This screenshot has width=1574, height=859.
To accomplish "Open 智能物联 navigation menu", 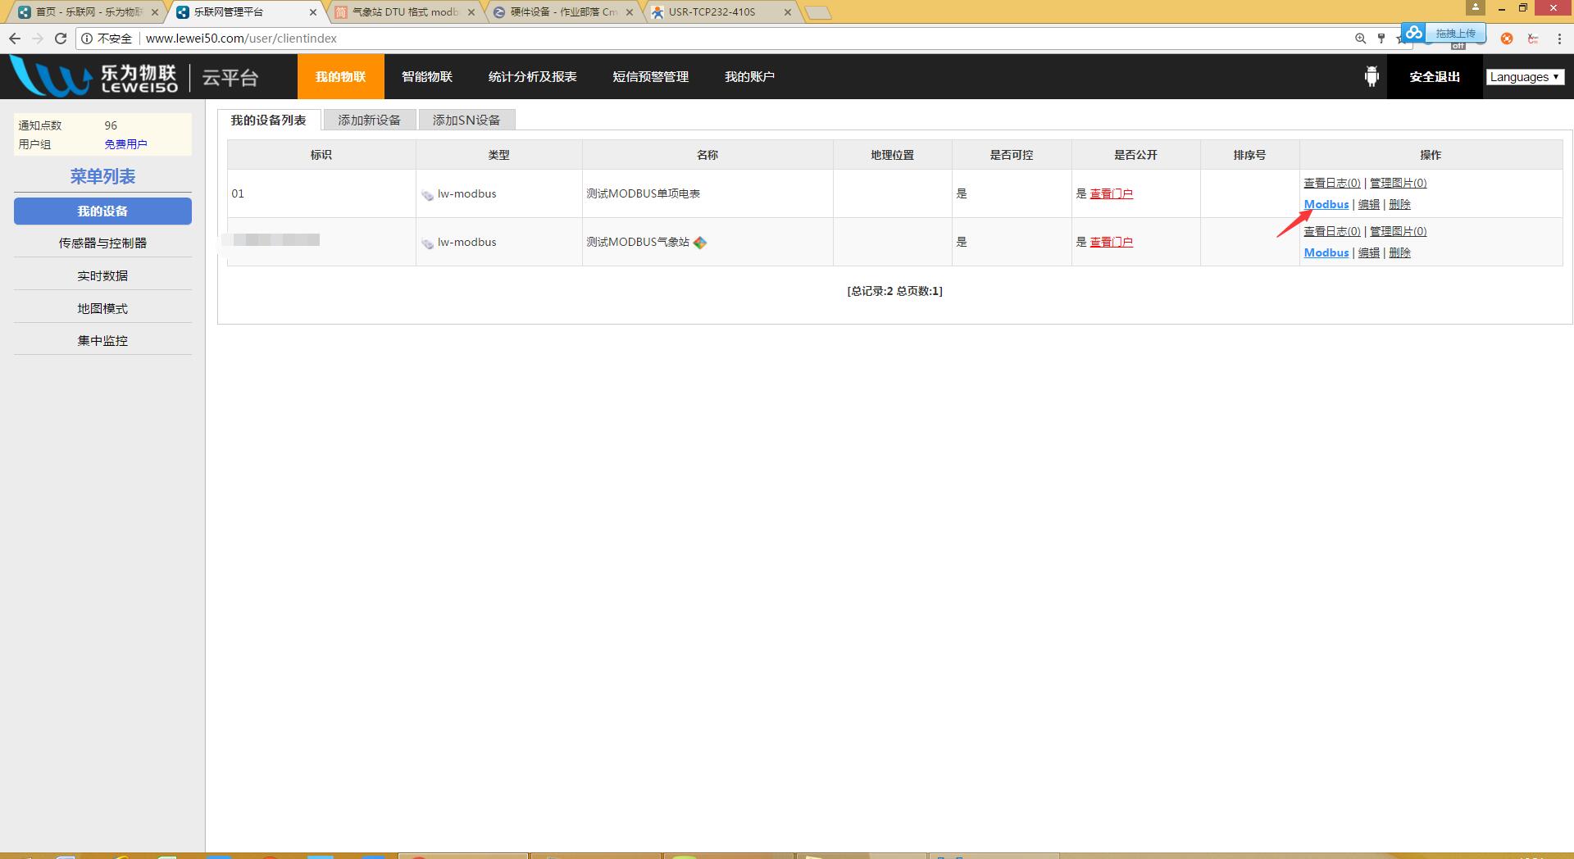I will (427, 76).
